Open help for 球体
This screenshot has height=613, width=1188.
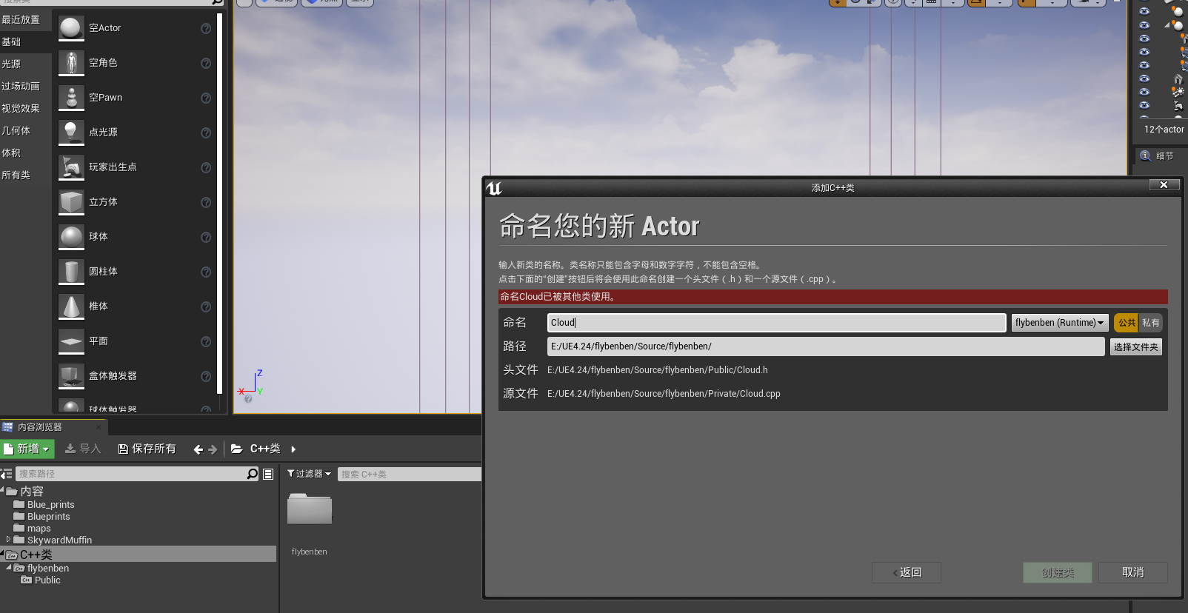206,238
